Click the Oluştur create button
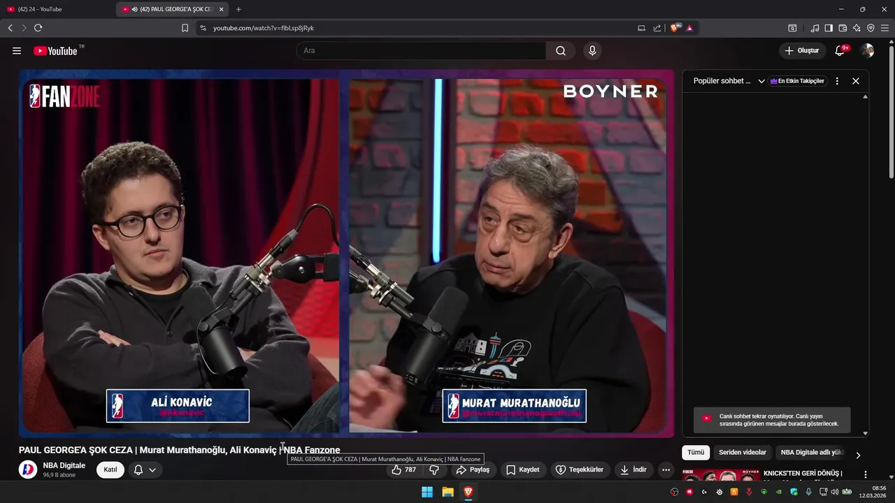The width and height of the screenshot is (895, 503). click(x=802, y=51)
